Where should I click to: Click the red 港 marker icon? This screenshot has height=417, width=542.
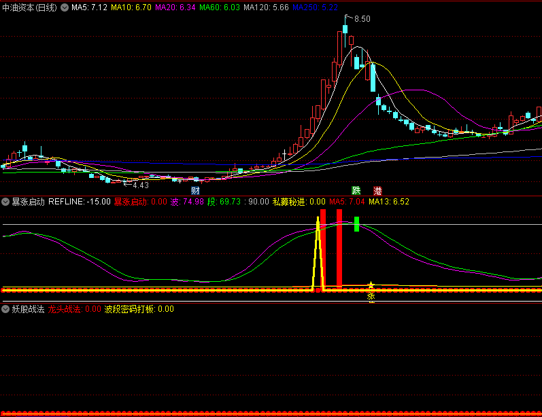pyautogui.click(x=377, y=190)
